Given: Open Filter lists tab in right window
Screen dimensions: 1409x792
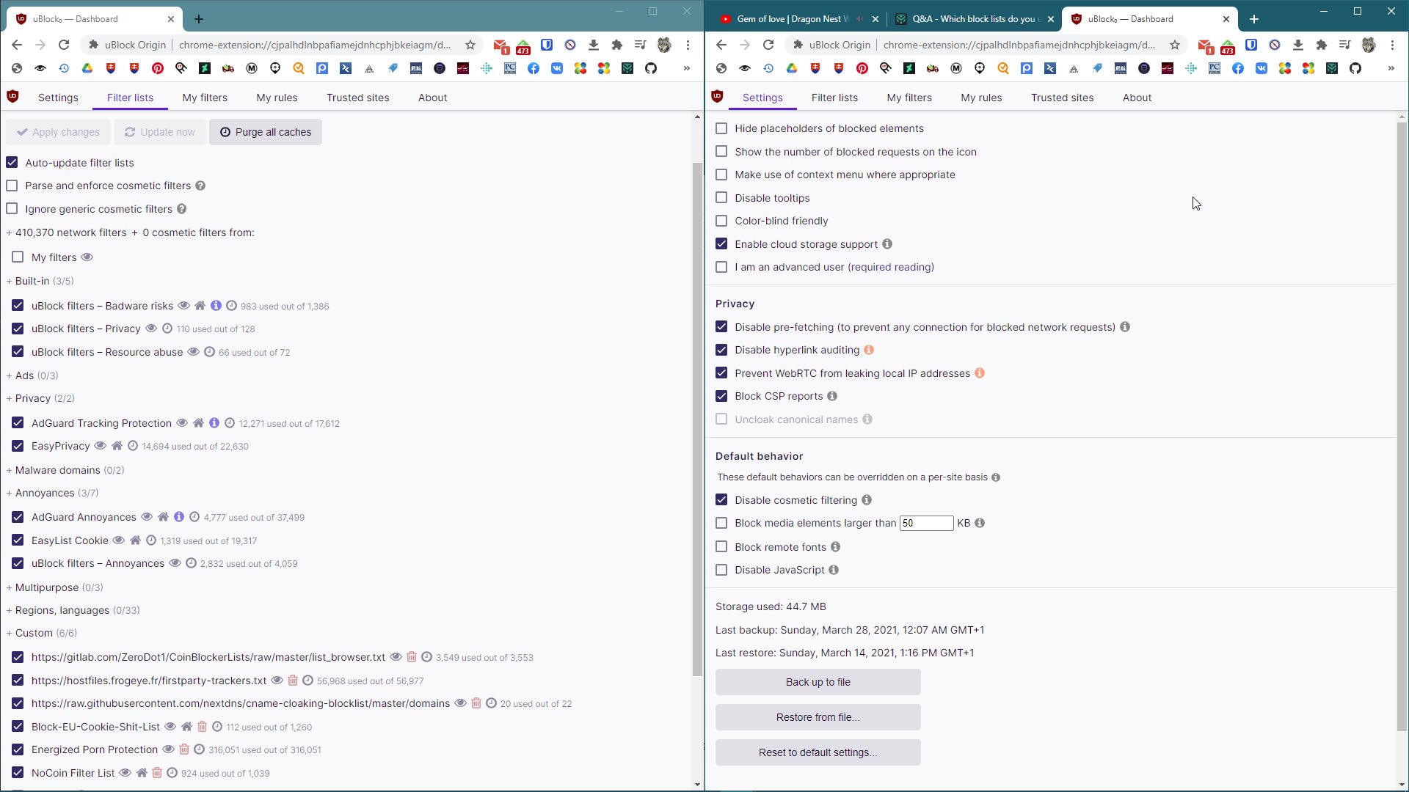Looking at the screenshot, I should point(834,98).
